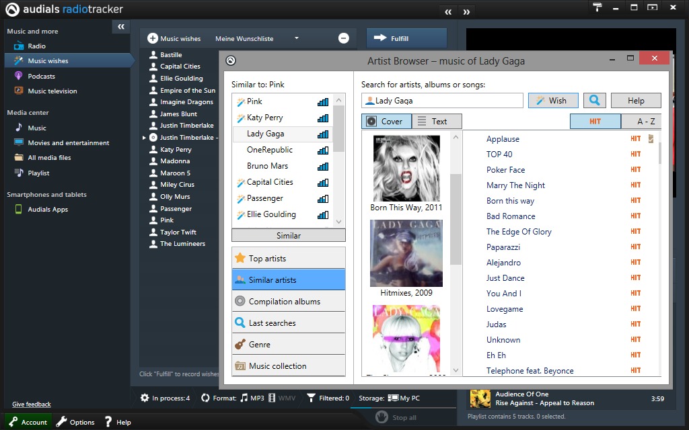Click the down arrow of album covers scrollbar
689x430 pixels.
[456, 370]
